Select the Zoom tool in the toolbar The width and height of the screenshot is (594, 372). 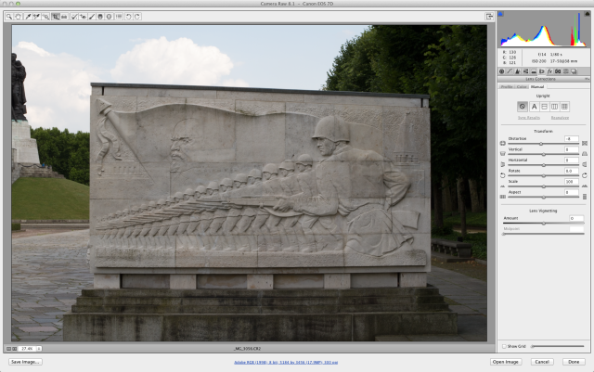9,17
